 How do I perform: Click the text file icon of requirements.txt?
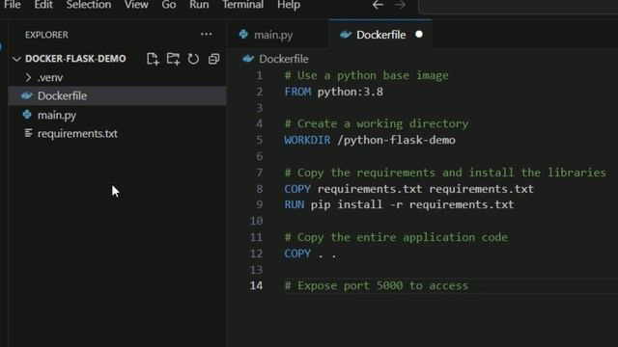[x=28, y=133]
